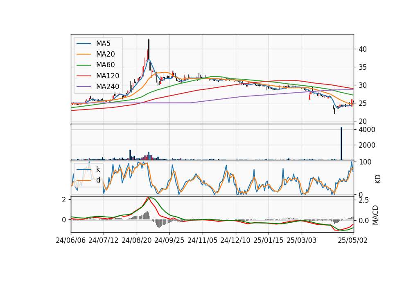This screenshot has height=283, width=393.
Task: Click the volume axis value 4000
Action: [x=367, y=130]
